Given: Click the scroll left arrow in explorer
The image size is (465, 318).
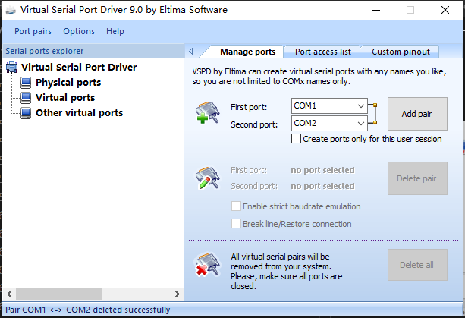Looking at the screenshot, I should pos(9,294).
